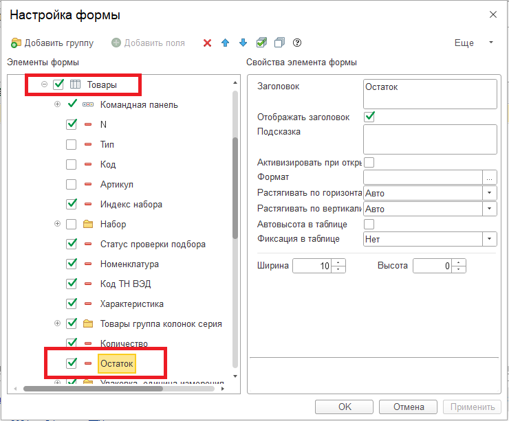509x421 pixels.
Task: Open the Еще menu
Action: pos(464,43)
